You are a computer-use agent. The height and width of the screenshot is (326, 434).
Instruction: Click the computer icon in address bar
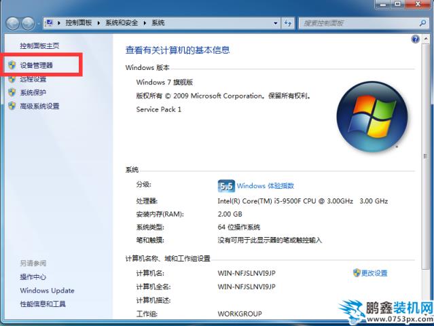tap(50, 22)
